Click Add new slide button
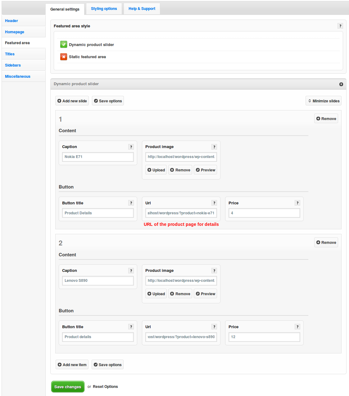 pos(72,100)
